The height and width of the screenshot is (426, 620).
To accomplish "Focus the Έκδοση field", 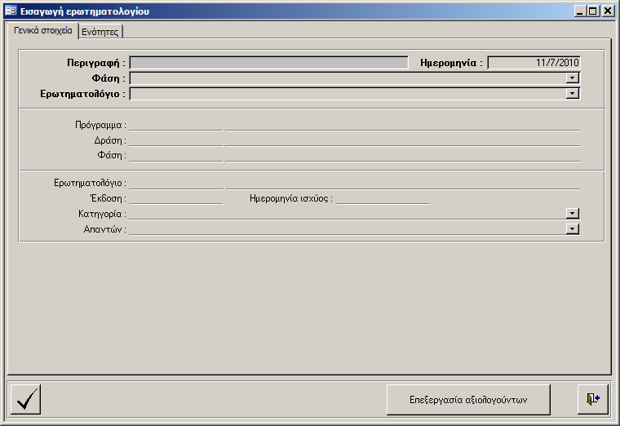I will pos(175,198).
